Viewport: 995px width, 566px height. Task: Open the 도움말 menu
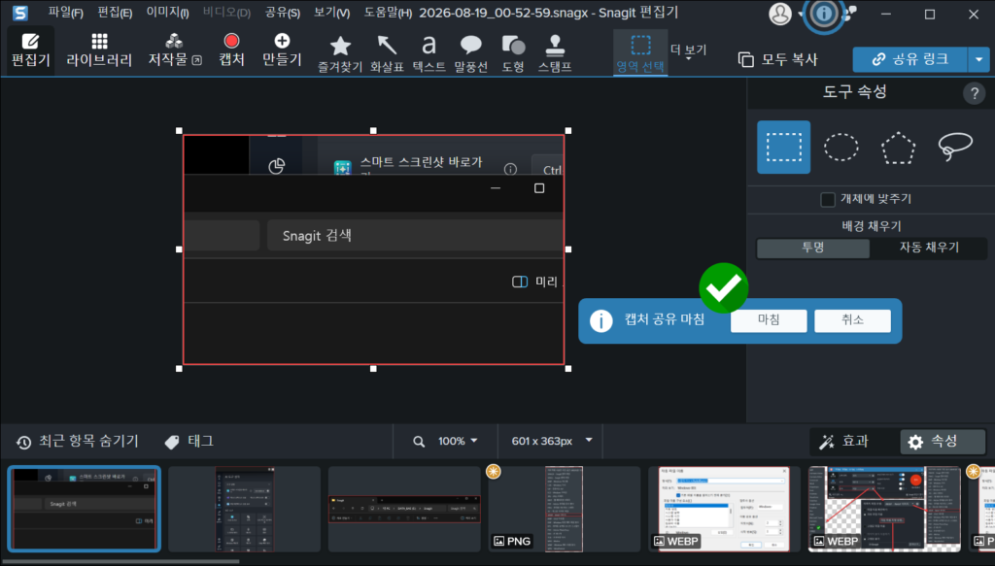click(388, 13)
